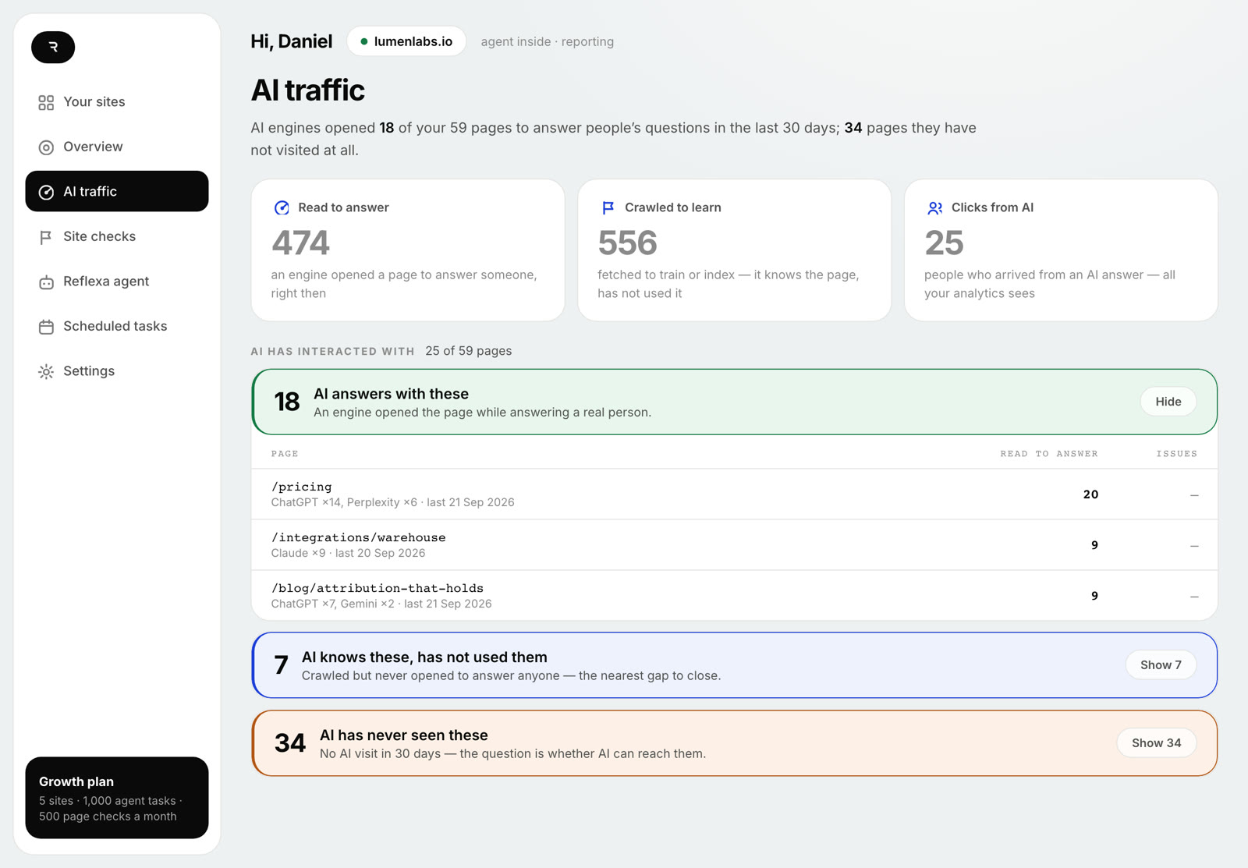Viewport: 1248px width, 868px height.
Task: Click the PAGE column header
Action: coord(285,454)
